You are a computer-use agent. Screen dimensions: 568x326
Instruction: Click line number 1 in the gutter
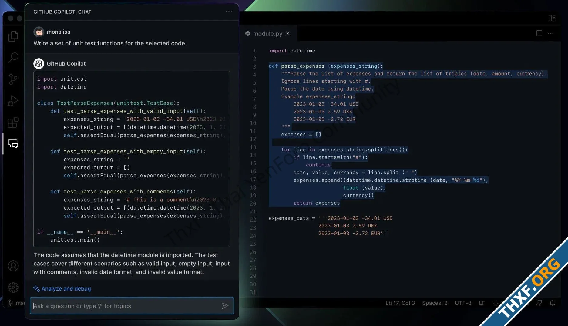tap(254, 51)
